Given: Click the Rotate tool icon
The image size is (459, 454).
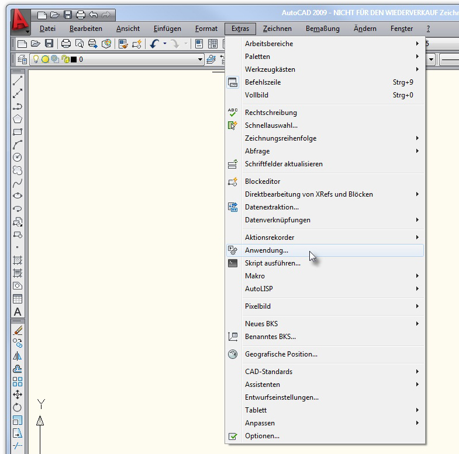Looking at the screenshot, I should point(18,407).
